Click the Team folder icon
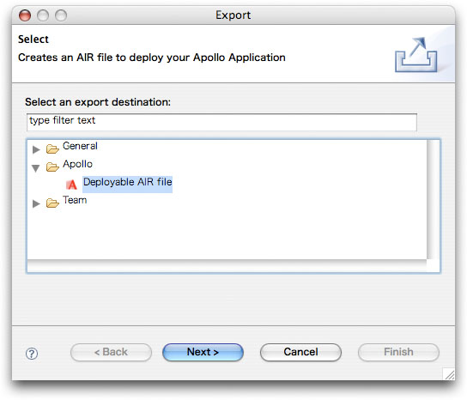This screenshot has width=467, height=400. 52,203
